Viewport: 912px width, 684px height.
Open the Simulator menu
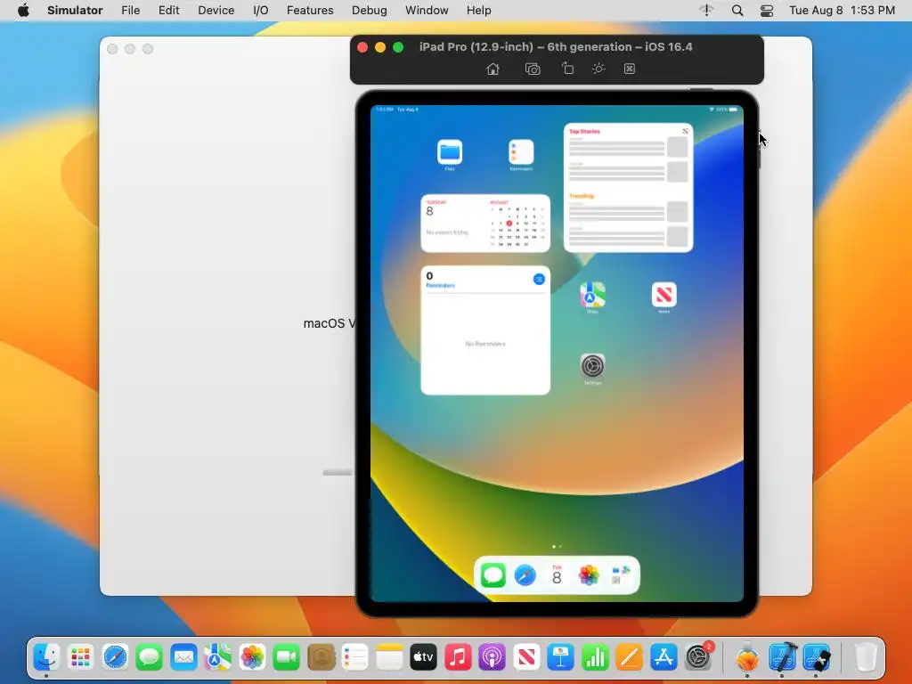point(75,11)
